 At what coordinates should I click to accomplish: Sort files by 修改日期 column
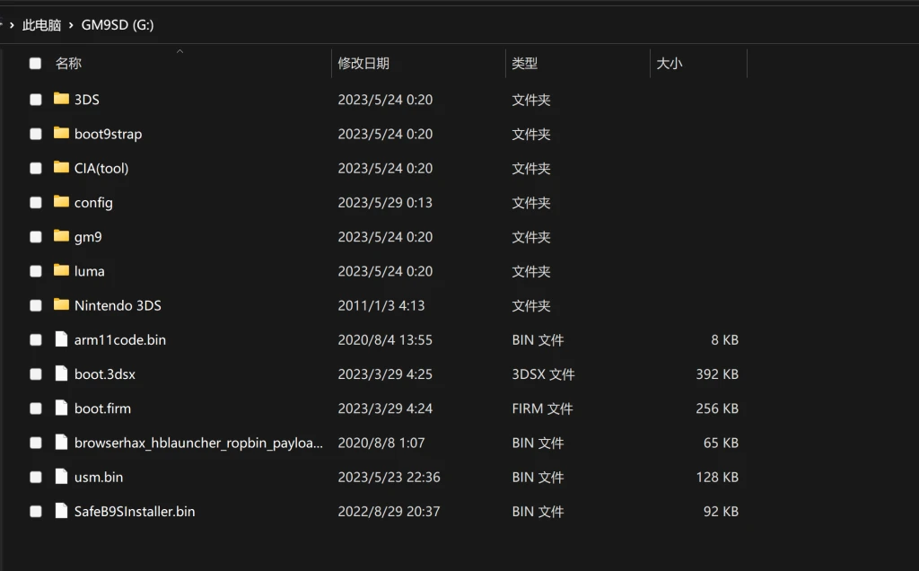pos(363,64)
